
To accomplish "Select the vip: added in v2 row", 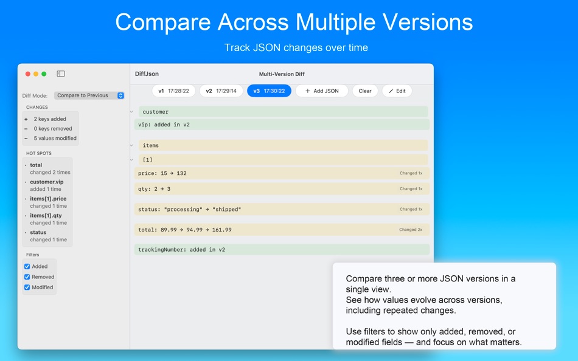I will tap(282, 125).
